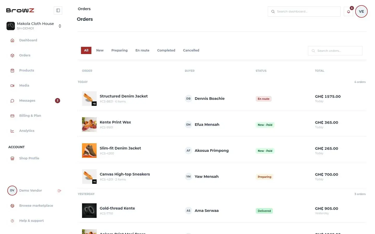The image size is (375, 234).
Task: Click the Browse marketplace globe icon
Action: [12, 206]
